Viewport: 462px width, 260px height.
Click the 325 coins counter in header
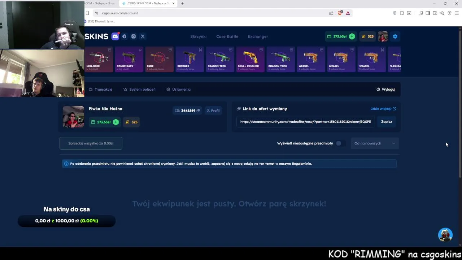pyautogui.click(x=368, y=36)
